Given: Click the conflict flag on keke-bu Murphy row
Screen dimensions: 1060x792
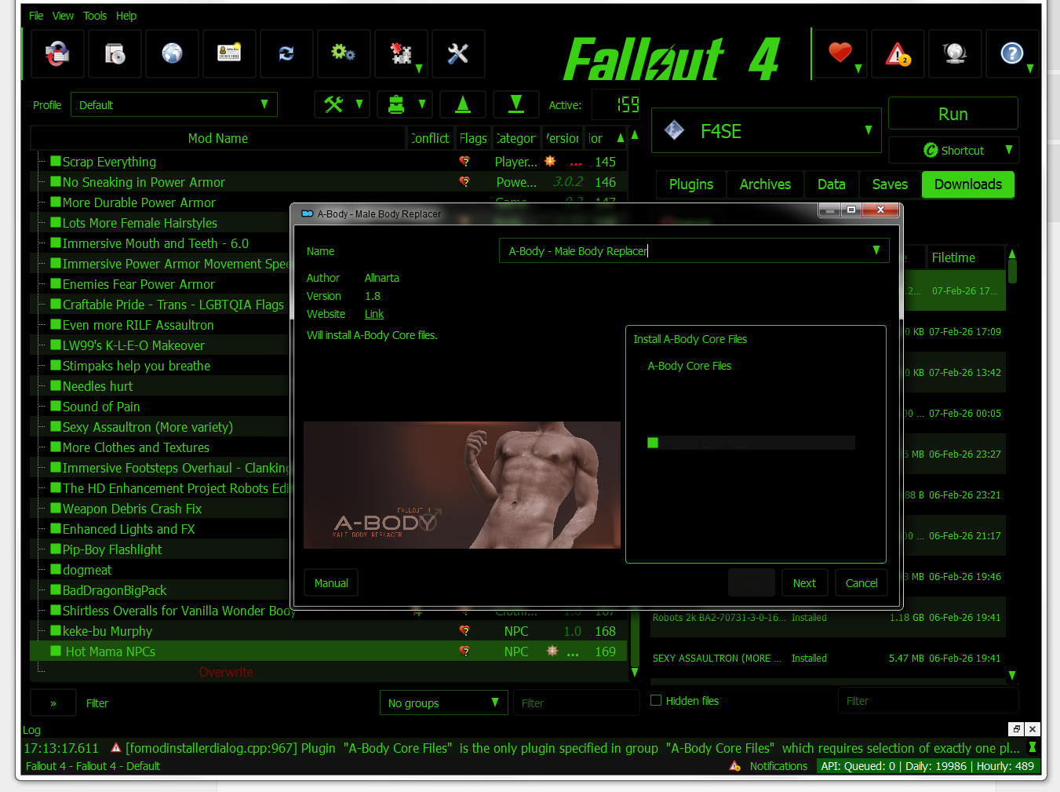Looking at the screenshot, I should tap(464, 631).
